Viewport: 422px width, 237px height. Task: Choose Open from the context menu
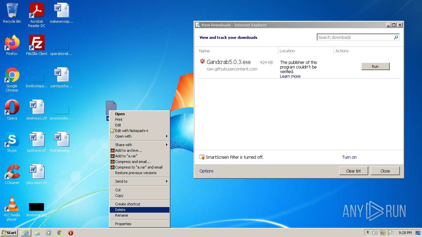click(139, 114)
